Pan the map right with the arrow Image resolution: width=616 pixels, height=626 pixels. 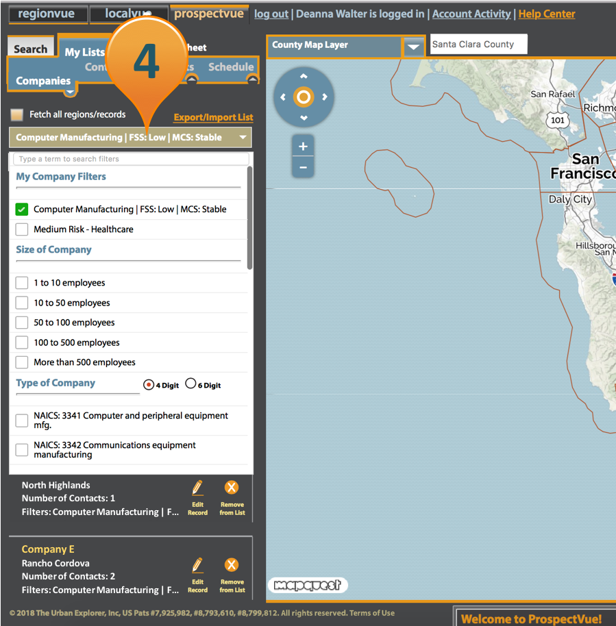[325, 97]
